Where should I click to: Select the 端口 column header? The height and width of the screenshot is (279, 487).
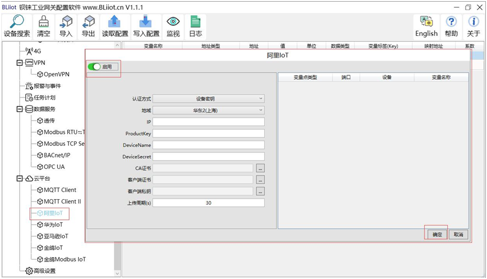pos(346,78)
